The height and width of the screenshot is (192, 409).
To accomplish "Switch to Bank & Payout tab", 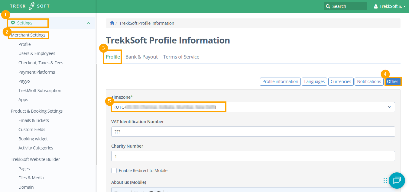I will [x=141, y=57].
